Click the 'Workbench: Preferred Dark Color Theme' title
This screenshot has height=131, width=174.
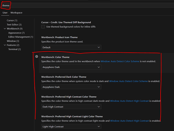[x=64, y=77]
